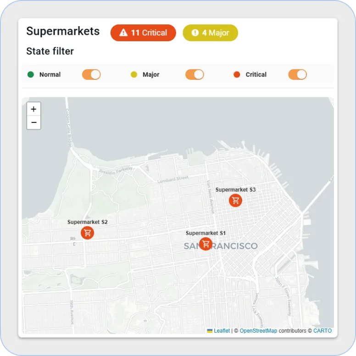The image size is (356, 356).
Task: Zoom out on the map
Action: click(34, 122)
